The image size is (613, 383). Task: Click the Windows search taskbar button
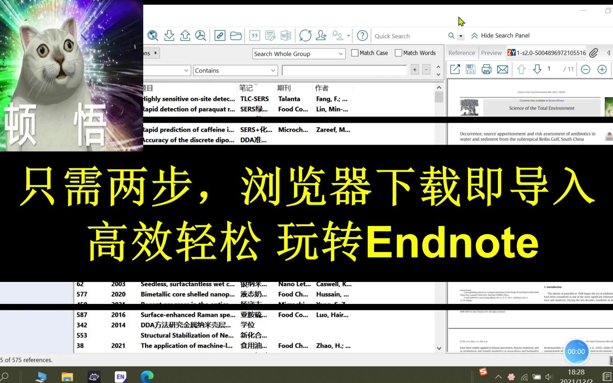coord(5,377)
